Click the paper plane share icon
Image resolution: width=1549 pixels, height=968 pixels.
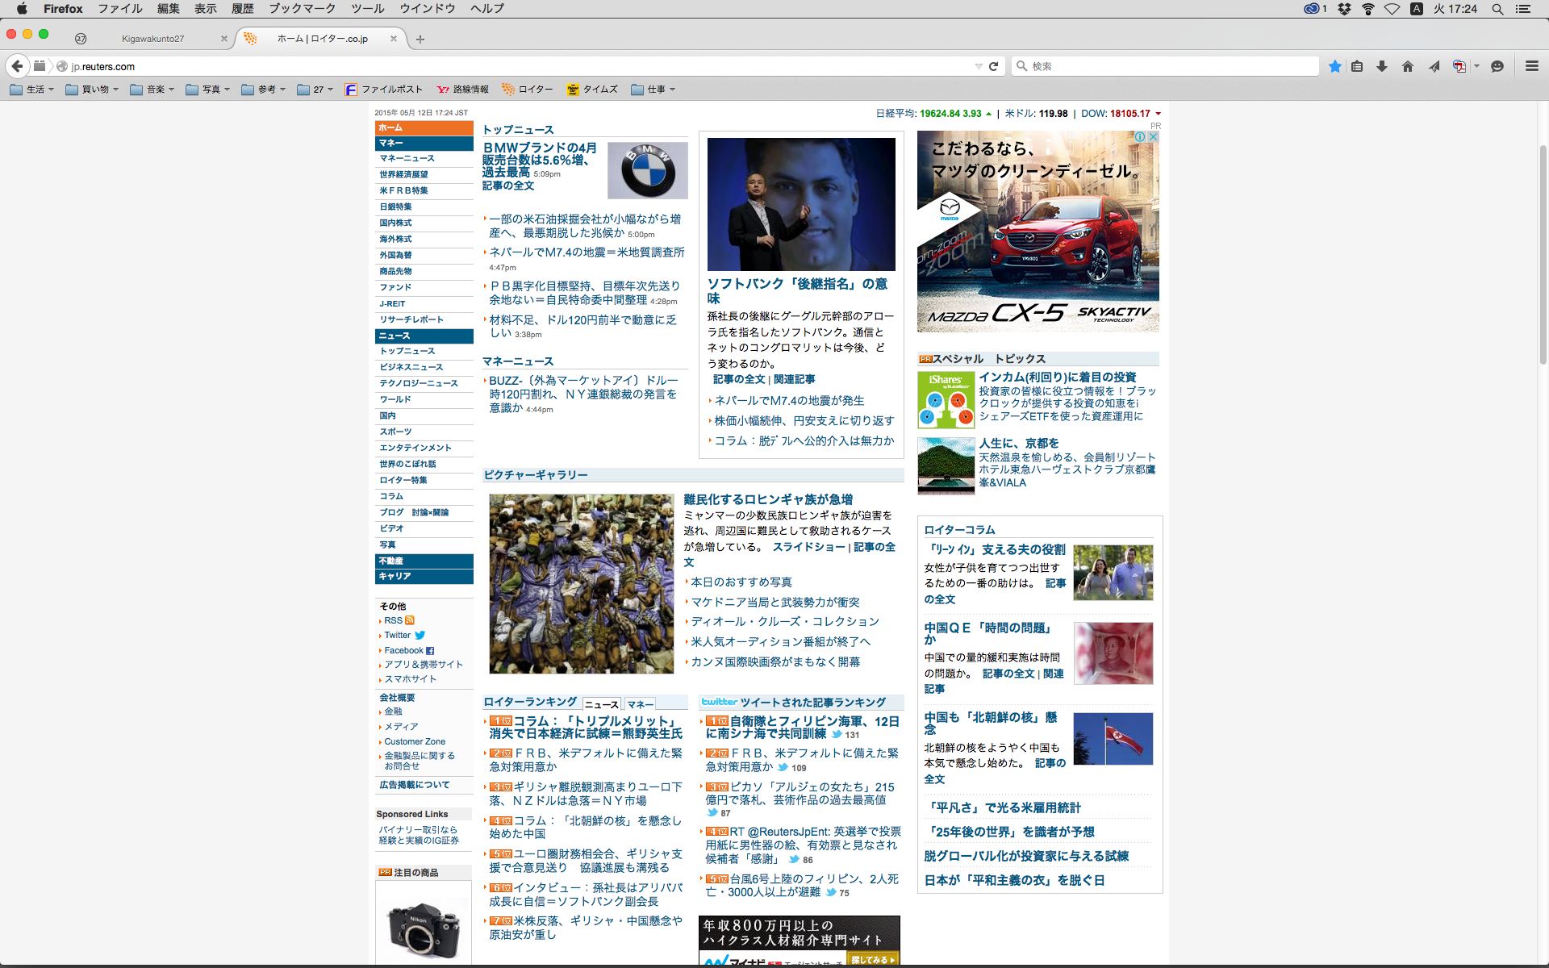point(1434,66)
